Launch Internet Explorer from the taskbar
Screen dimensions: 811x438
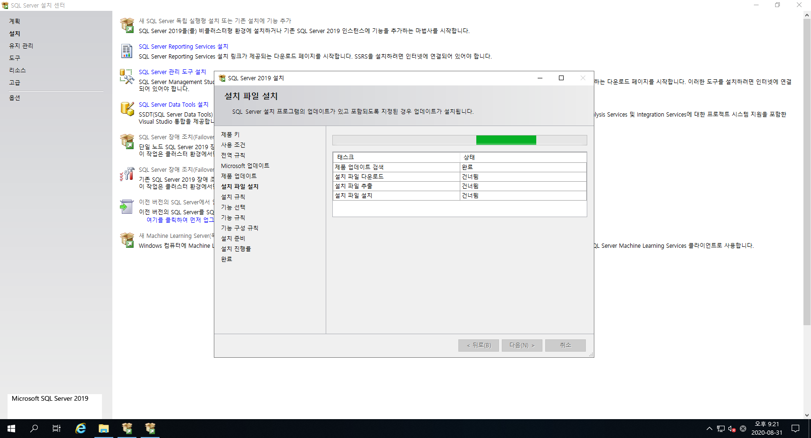(81, 429)
